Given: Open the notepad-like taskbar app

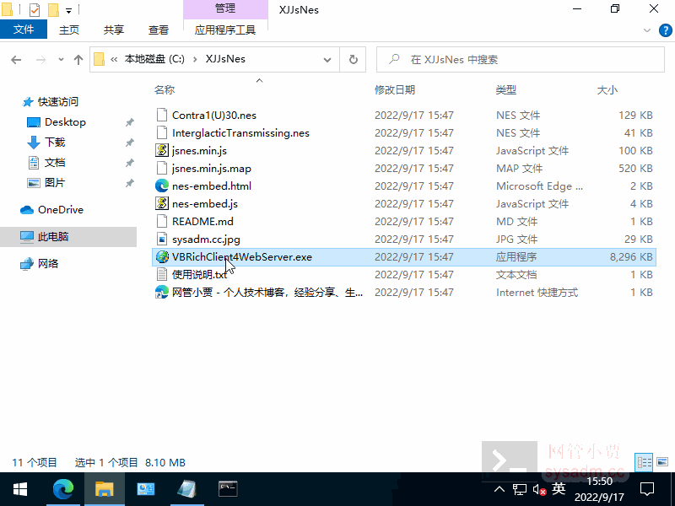Looking at the screenshot, I should coord(186,489).
